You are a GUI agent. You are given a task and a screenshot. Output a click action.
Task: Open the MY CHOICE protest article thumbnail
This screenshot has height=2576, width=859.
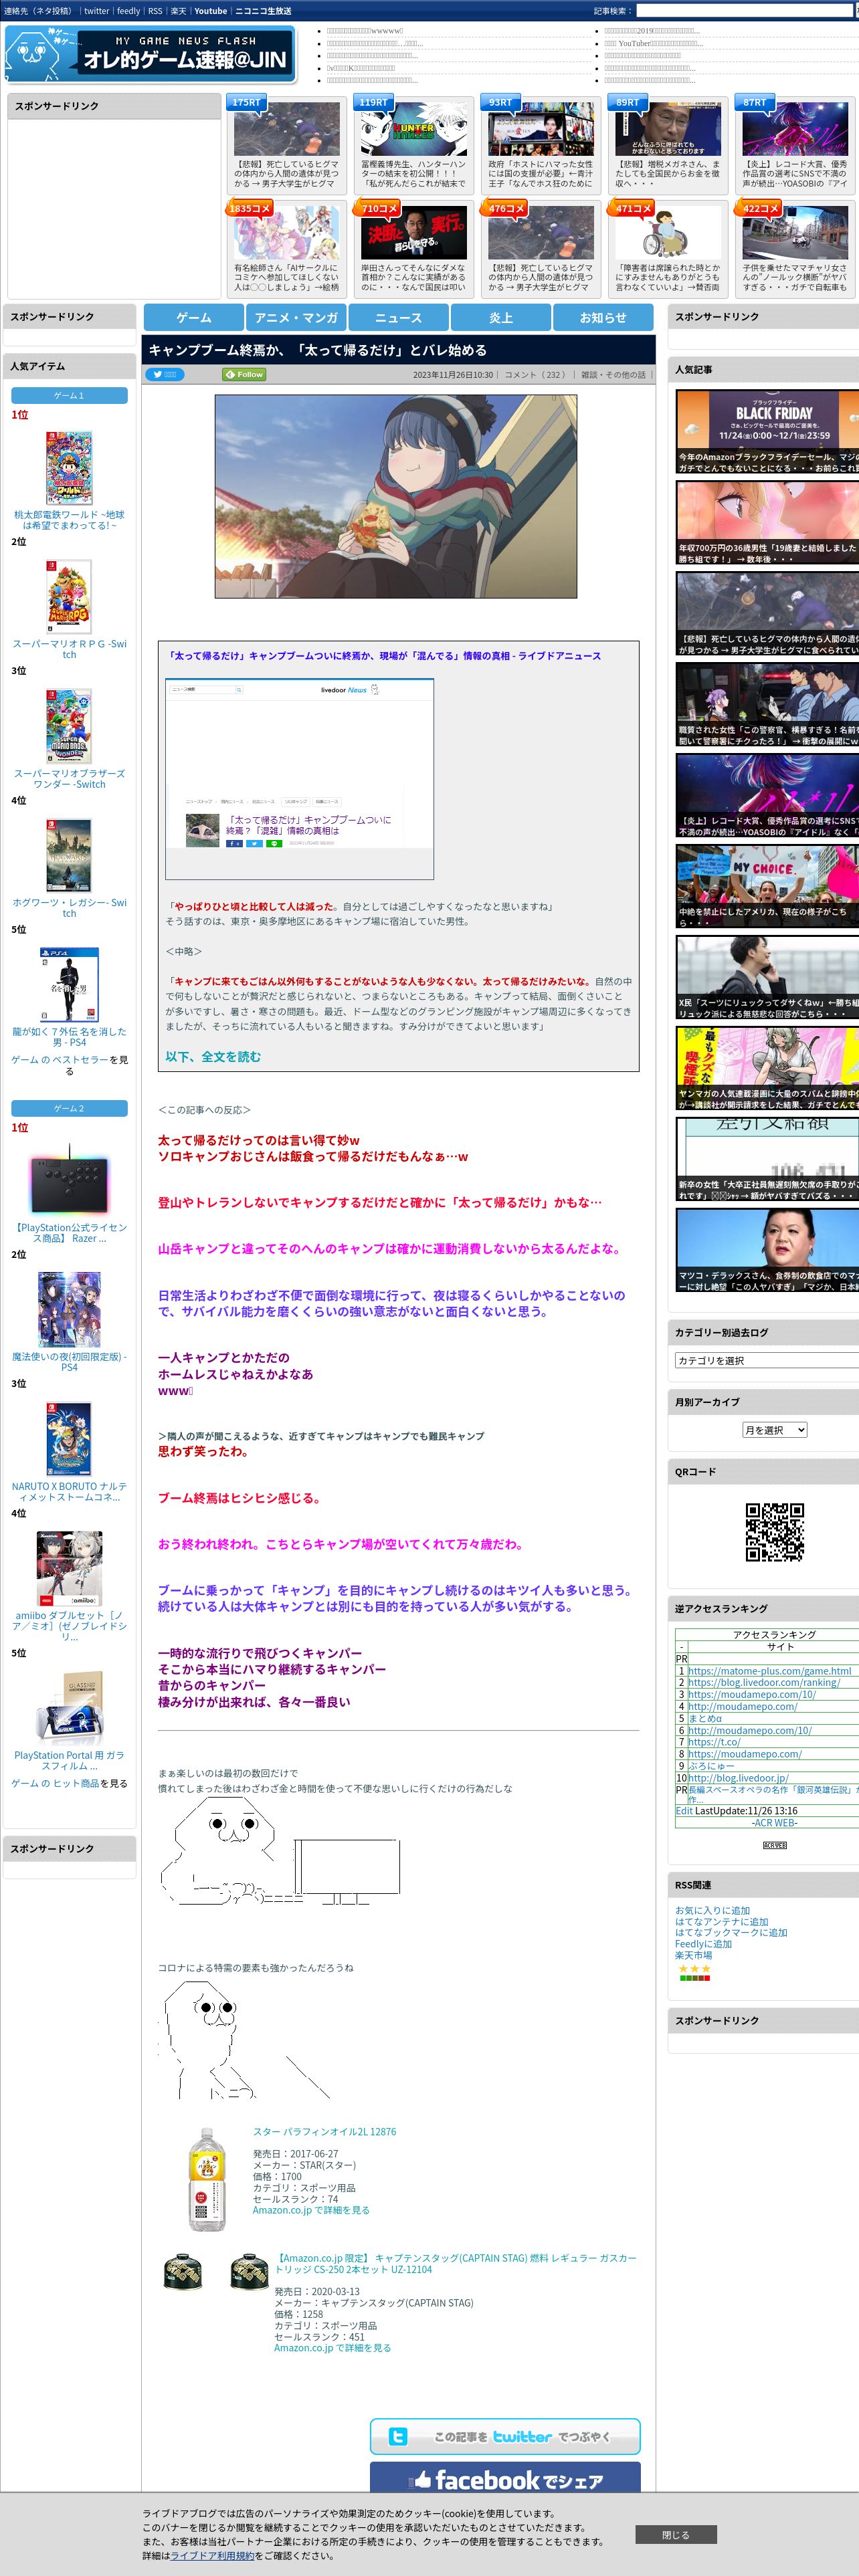pyautogui.click(x=767, y=887)
